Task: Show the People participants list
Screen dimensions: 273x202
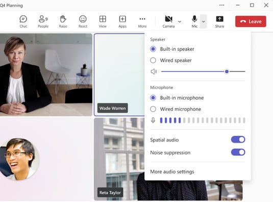Action: coord(43,22)
